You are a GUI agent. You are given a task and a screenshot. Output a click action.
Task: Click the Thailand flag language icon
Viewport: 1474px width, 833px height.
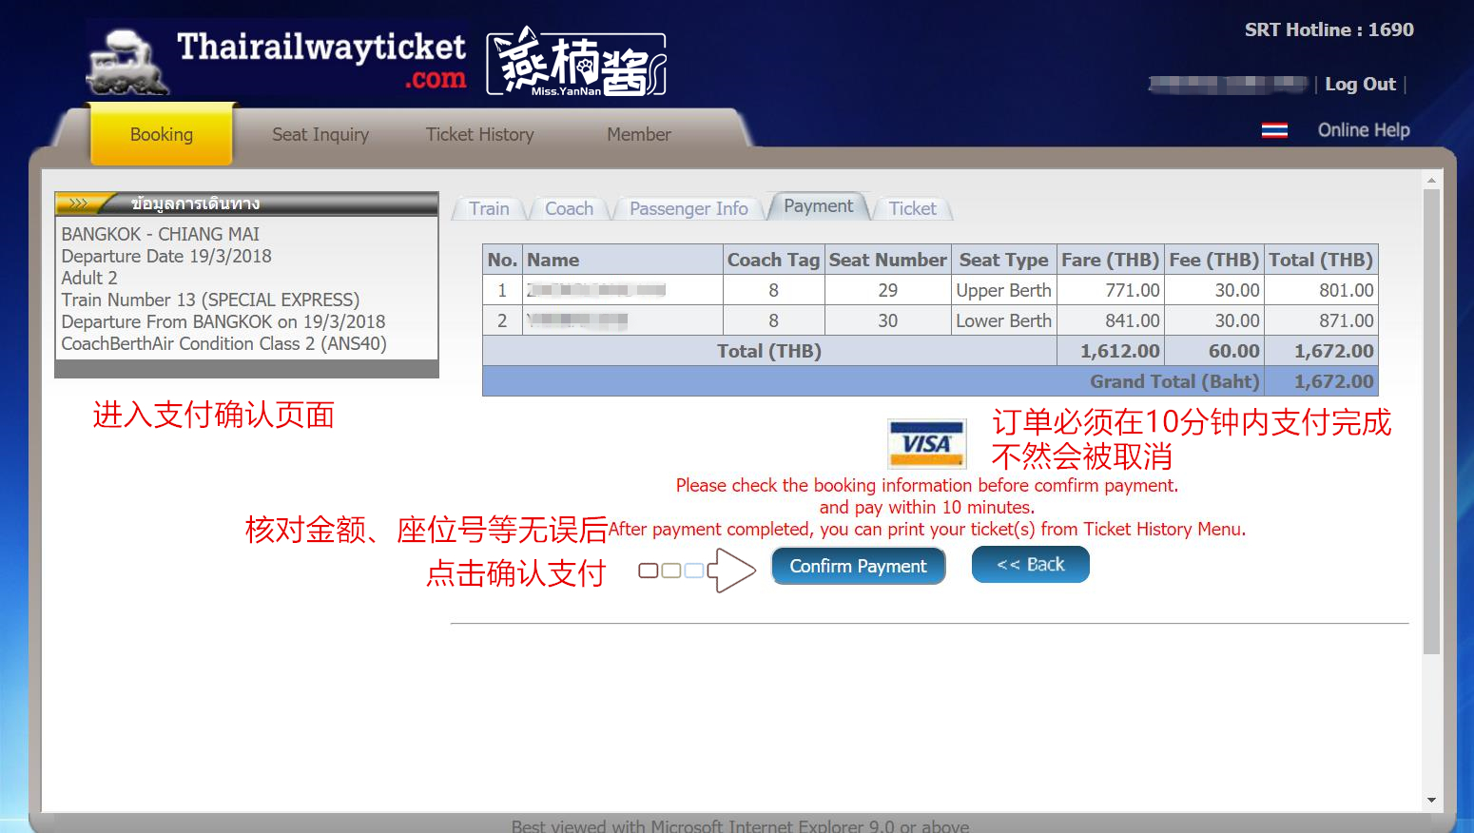coord(1274,130)
